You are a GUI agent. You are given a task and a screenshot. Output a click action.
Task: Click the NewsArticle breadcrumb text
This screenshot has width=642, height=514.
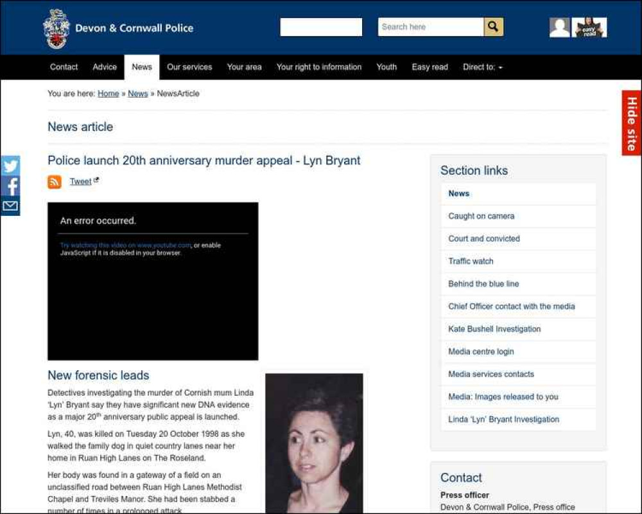pos(178,93)
